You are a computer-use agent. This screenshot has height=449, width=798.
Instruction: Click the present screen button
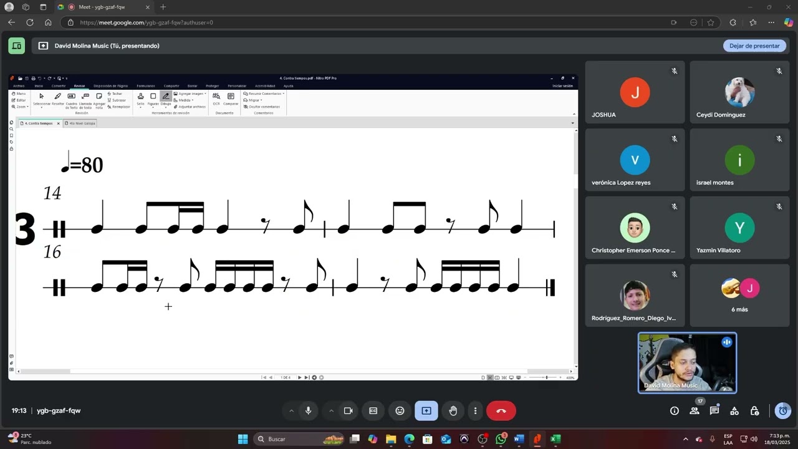pyautogui.click(x=426, y=411)
